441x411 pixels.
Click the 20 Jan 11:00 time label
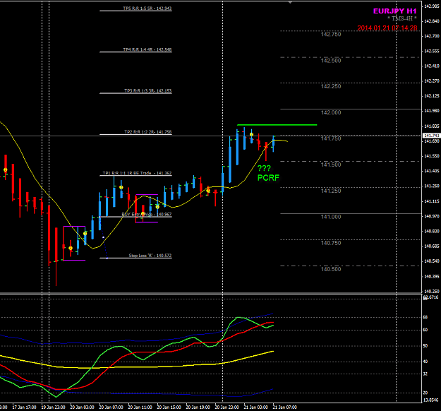(140, 407)
